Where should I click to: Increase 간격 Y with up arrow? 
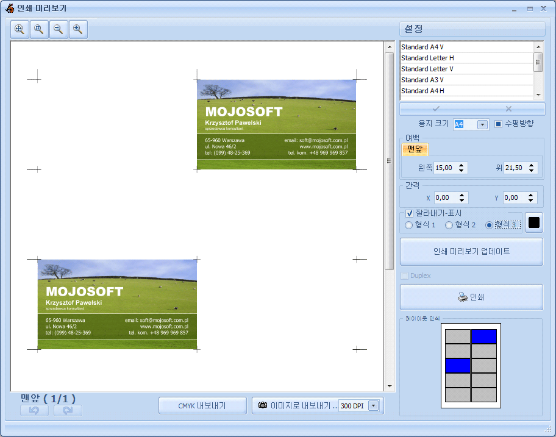tap(530, 194)
